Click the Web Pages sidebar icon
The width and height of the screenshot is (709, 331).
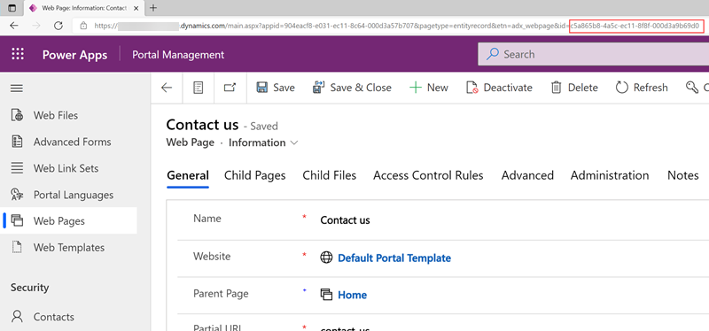click(17, 221)
